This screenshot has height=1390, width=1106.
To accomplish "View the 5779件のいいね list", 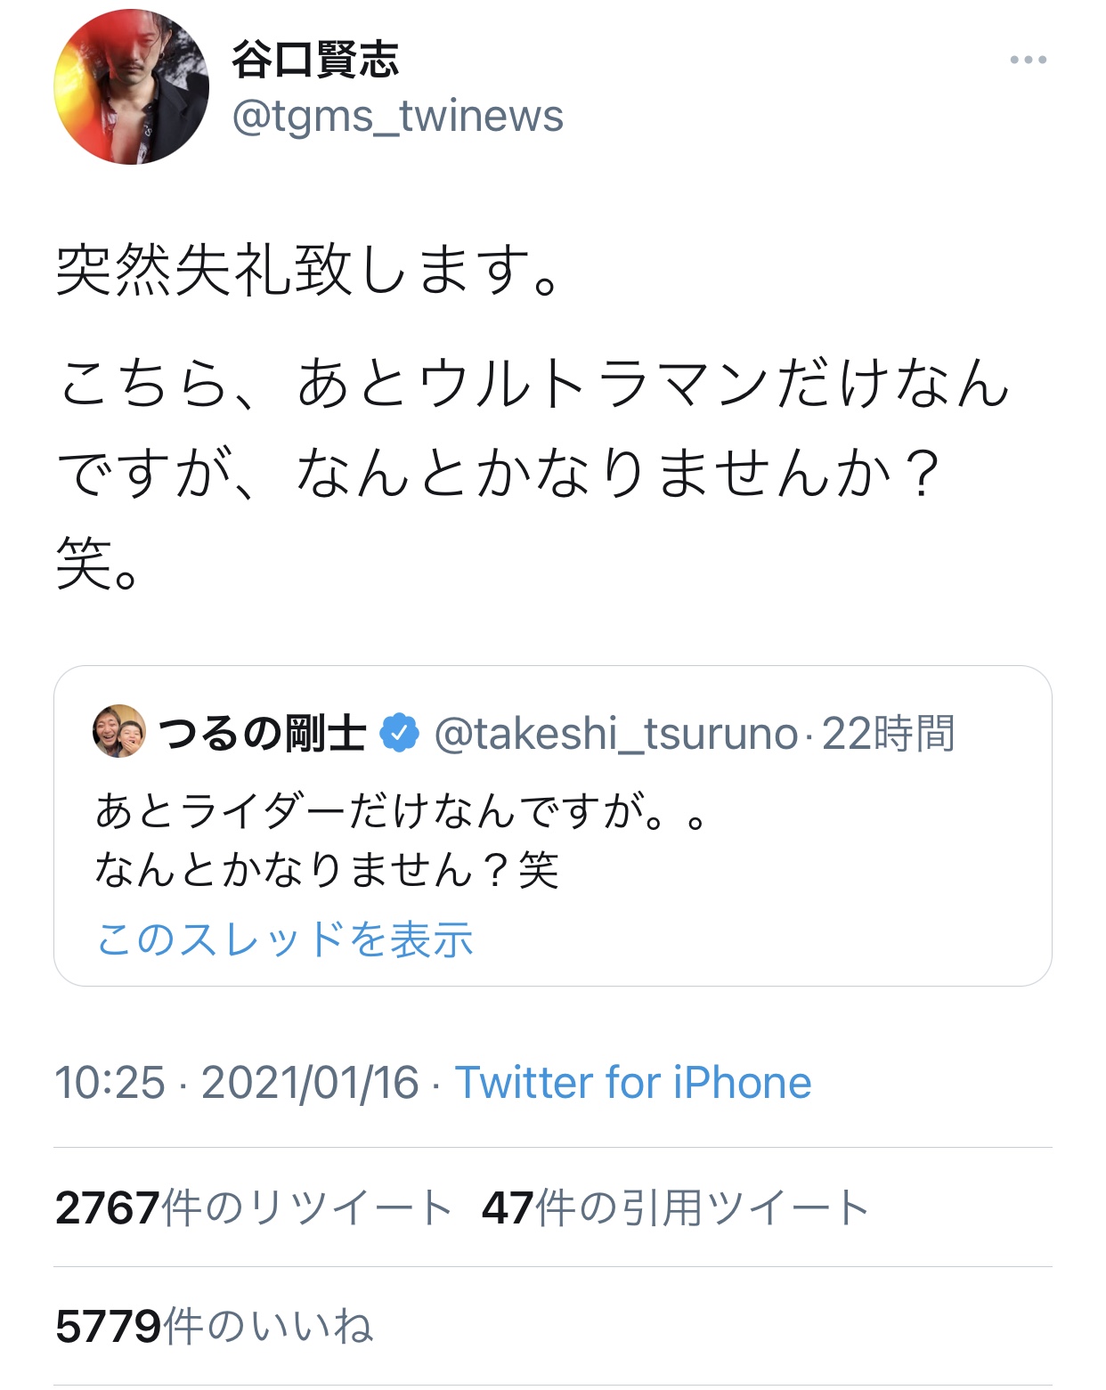I will tap(214, 1326).
